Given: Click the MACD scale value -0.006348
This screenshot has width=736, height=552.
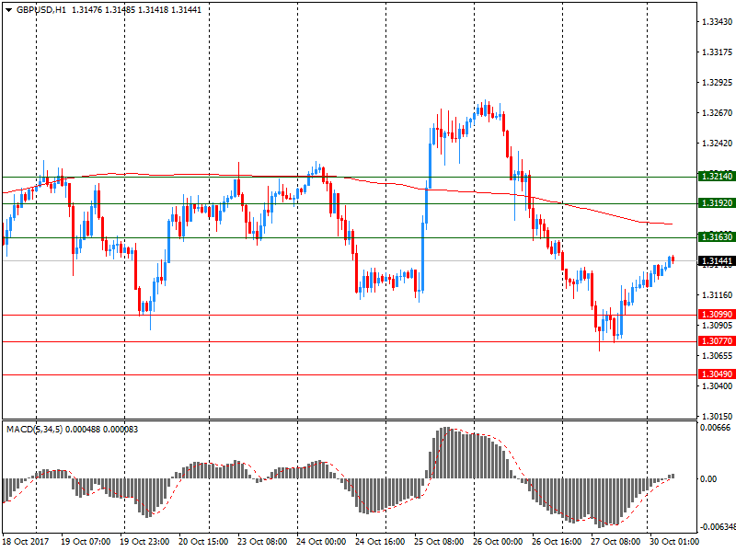Looking at the screenshot, I should coord(717,527).
